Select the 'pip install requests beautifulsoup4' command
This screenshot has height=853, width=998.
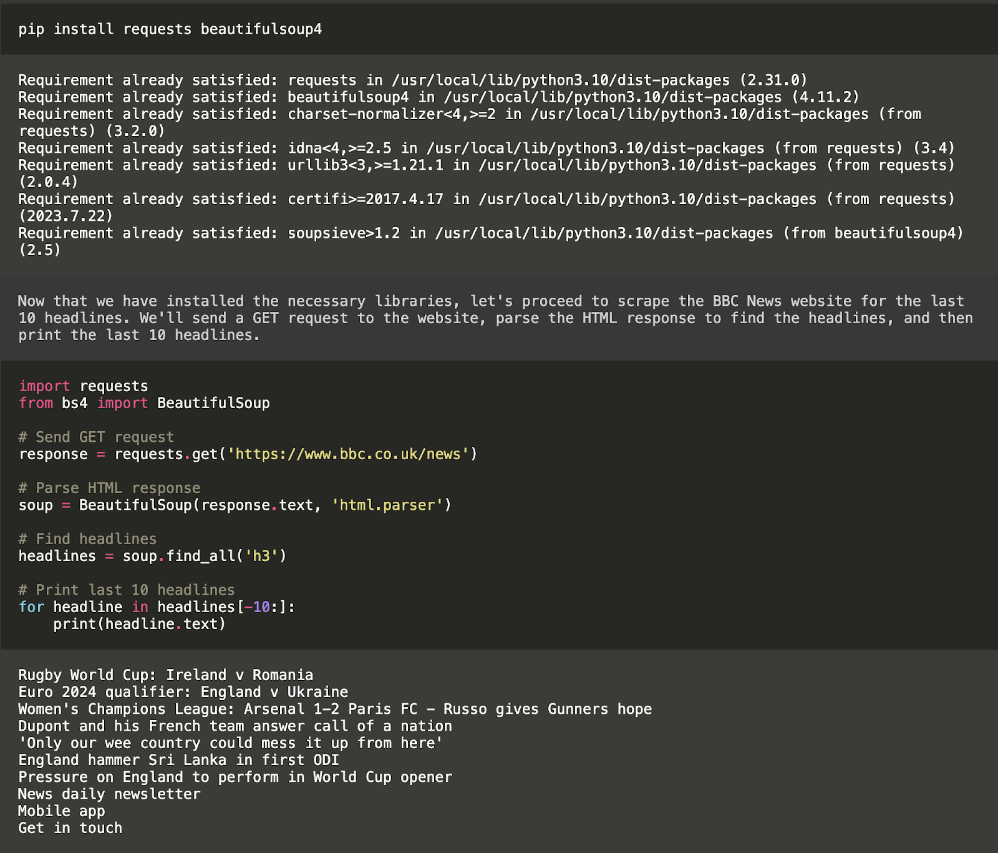170,29
